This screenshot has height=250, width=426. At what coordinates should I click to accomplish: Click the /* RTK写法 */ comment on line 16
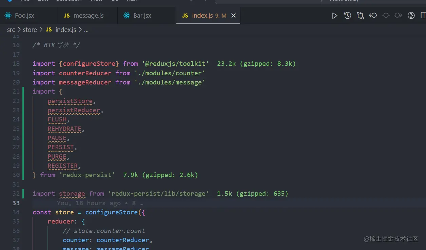click(x=56, y=45)
